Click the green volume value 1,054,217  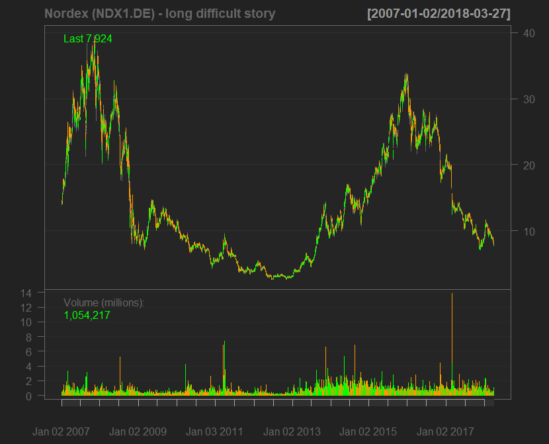tap(87, 316)
